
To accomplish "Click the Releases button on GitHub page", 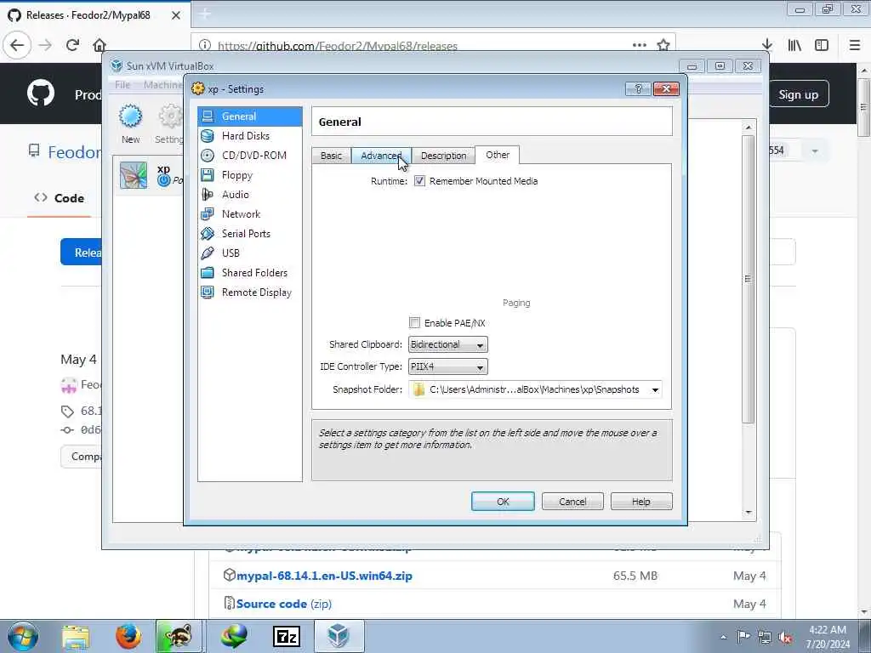I will (x=82, y=253).
